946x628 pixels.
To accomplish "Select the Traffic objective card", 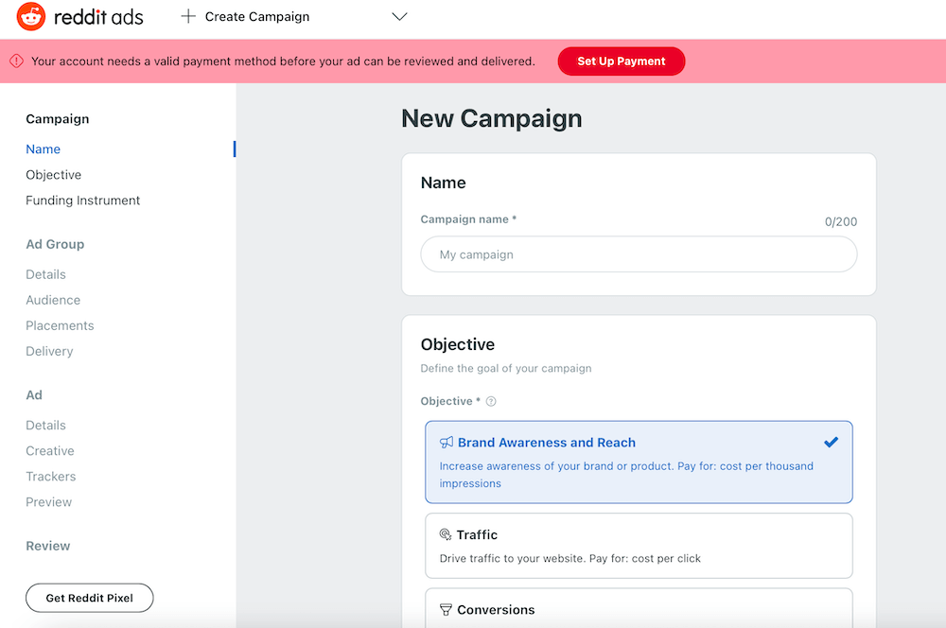I will point(639,546).
